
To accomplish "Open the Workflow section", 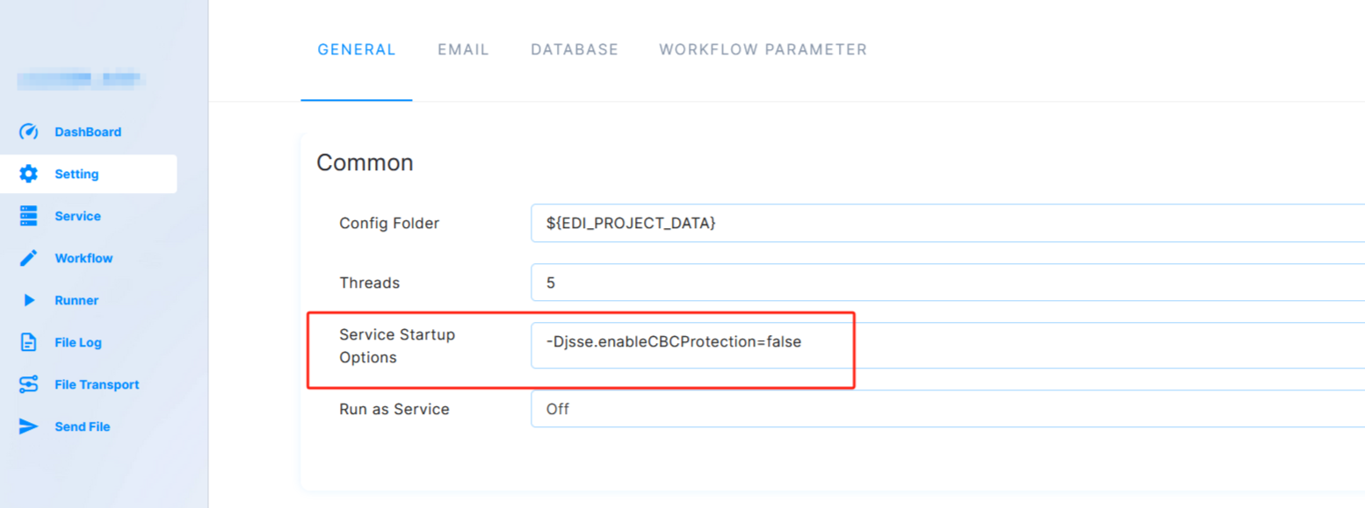I will (x=87, y=257).
